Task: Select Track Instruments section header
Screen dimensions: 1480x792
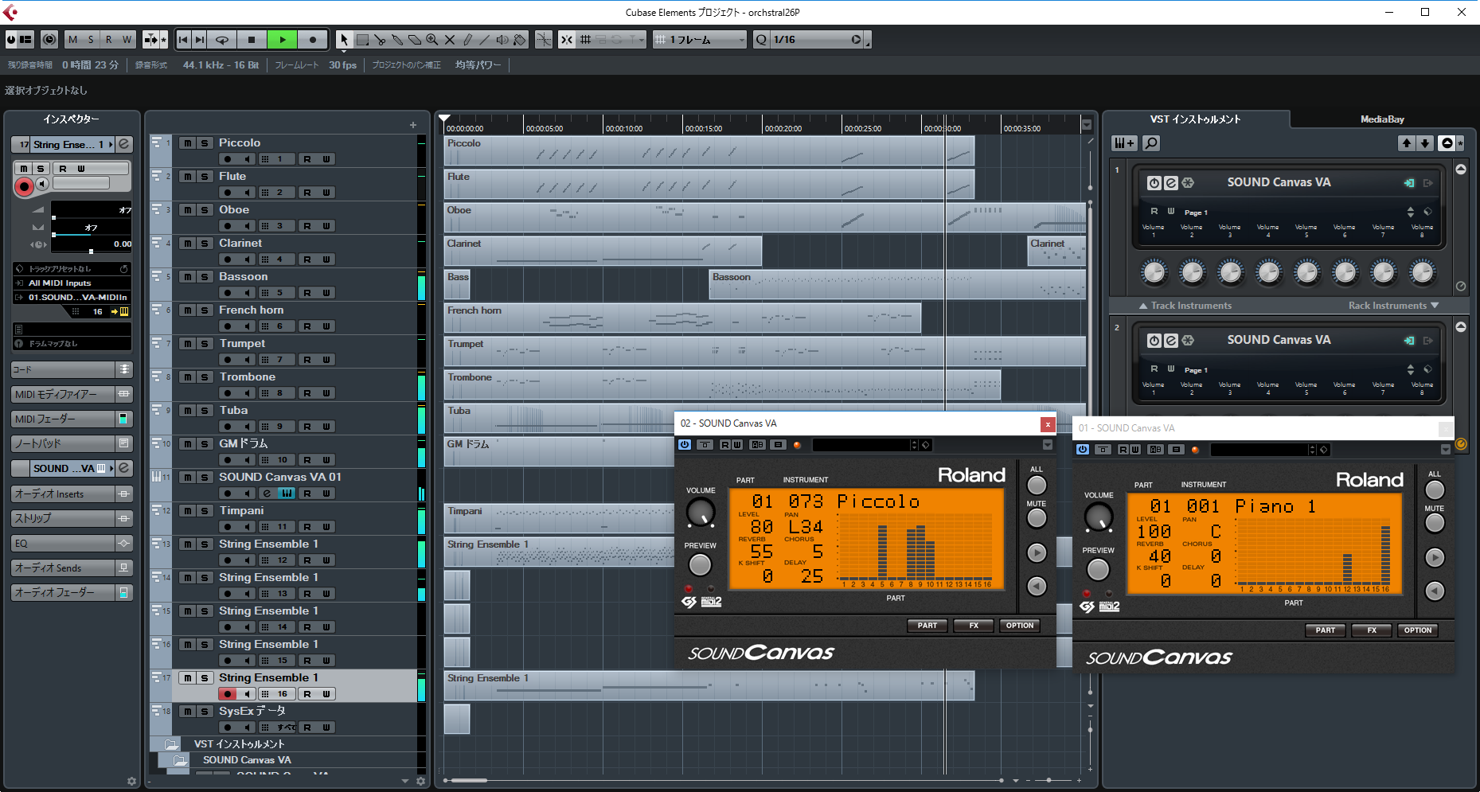Action: (x=1185, y=306)
